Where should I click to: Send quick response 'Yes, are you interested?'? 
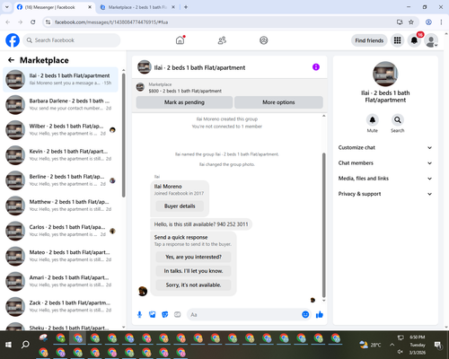(193, 257)
